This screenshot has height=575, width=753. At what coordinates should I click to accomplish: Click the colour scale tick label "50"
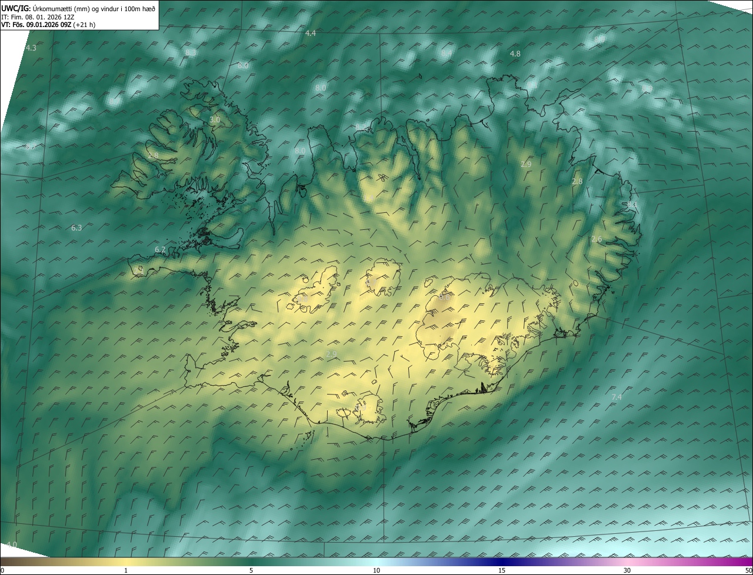(748, 570)
